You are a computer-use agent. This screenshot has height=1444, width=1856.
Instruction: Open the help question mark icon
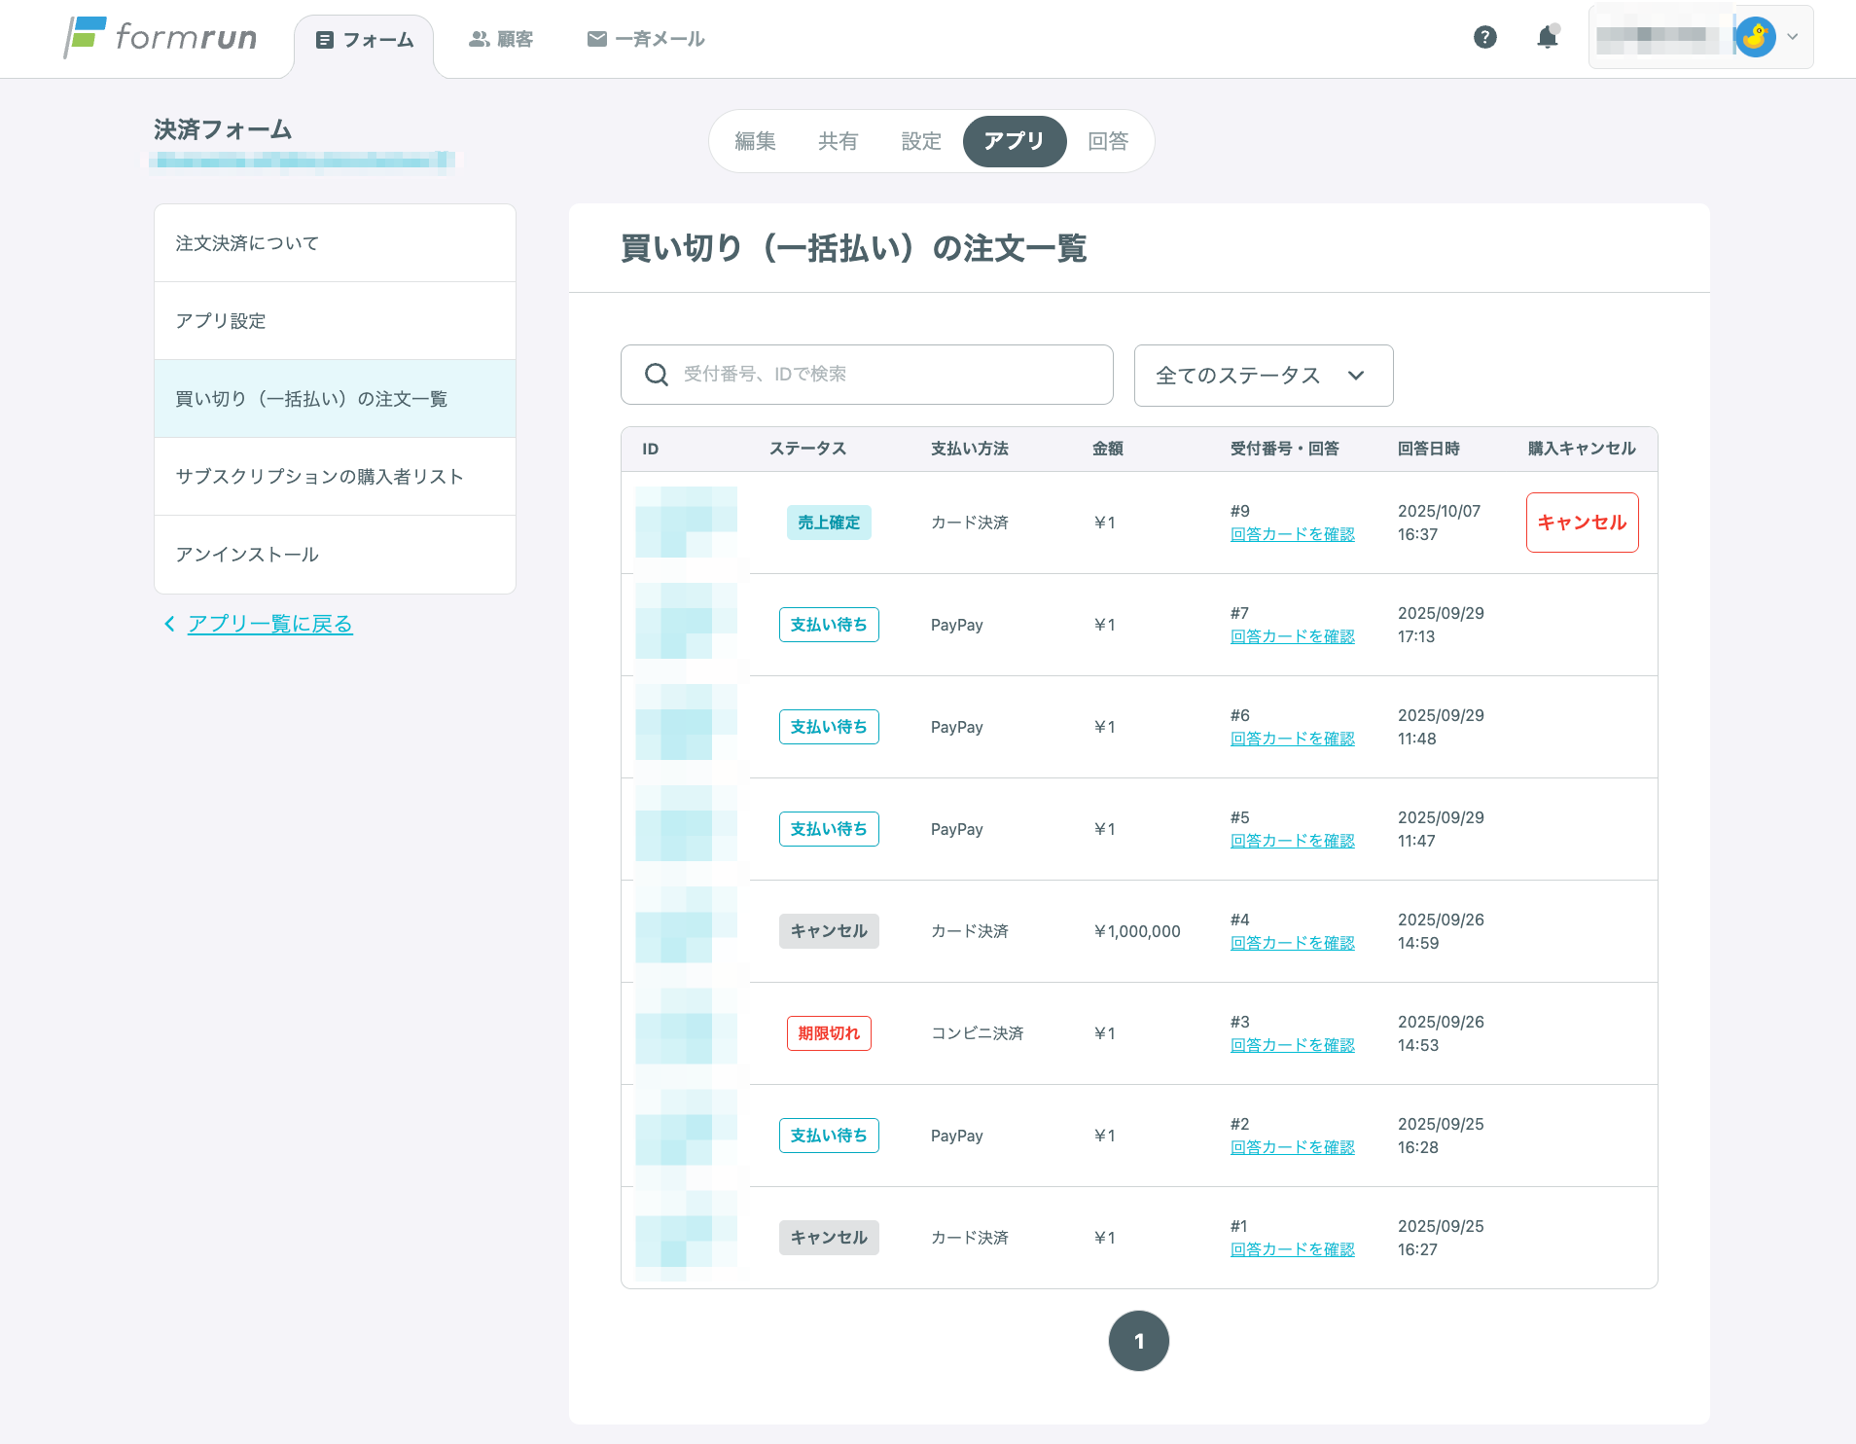click(1484, 37)
